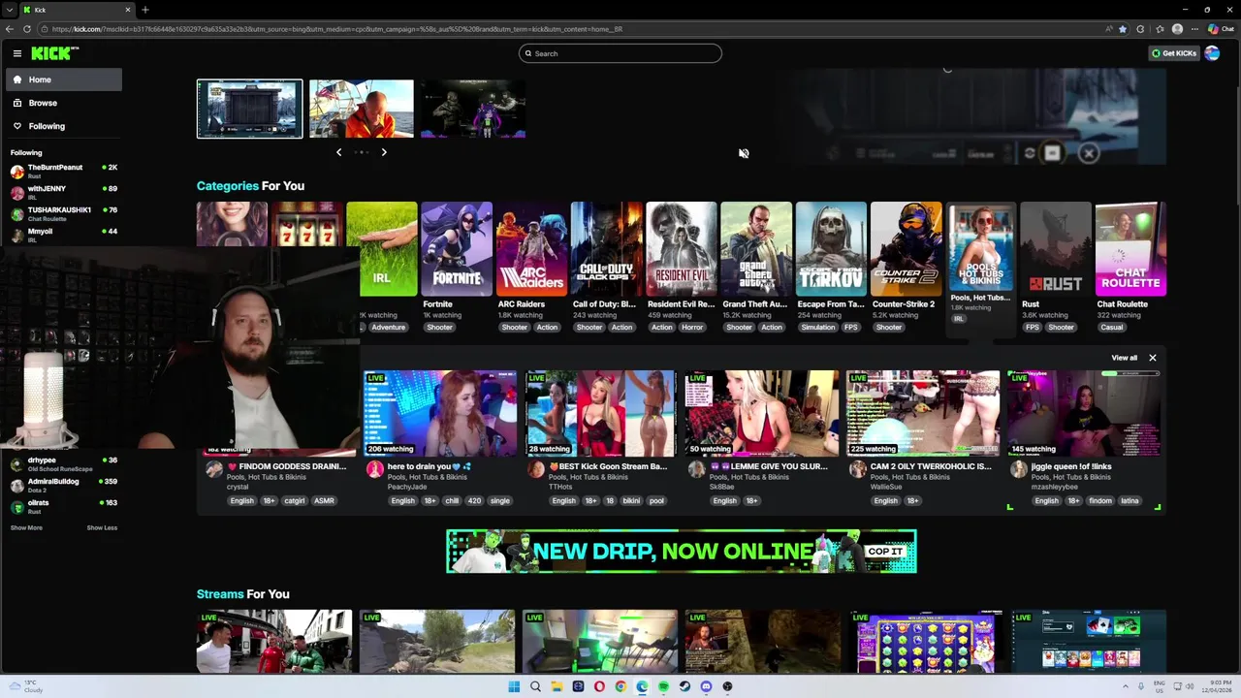1241x698 pixels.
Task: Bookmark page with star icon
Action: tap(1123, 29)
